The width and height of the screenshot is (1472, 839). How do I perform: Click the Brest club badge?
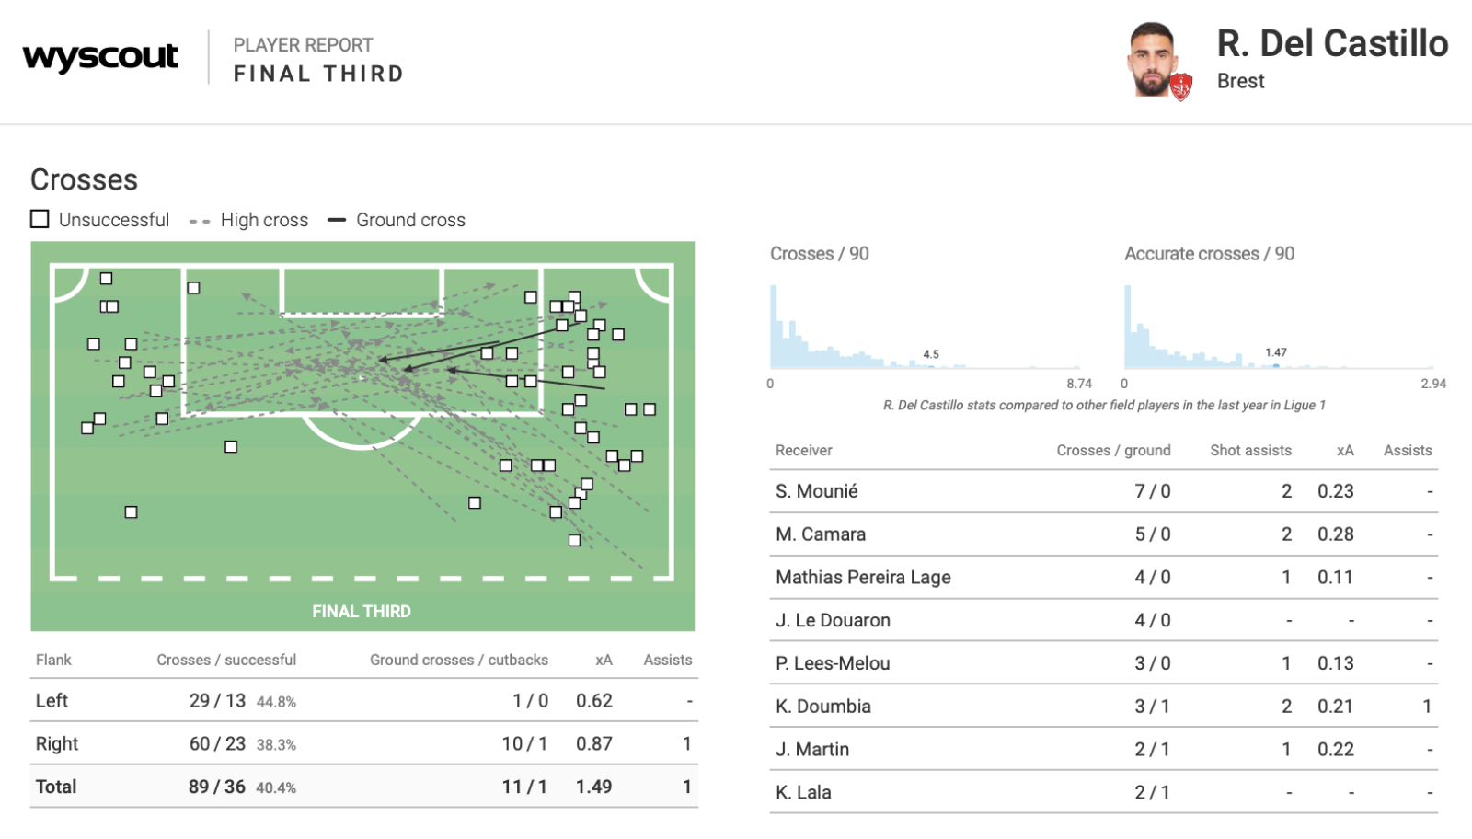1181,86
